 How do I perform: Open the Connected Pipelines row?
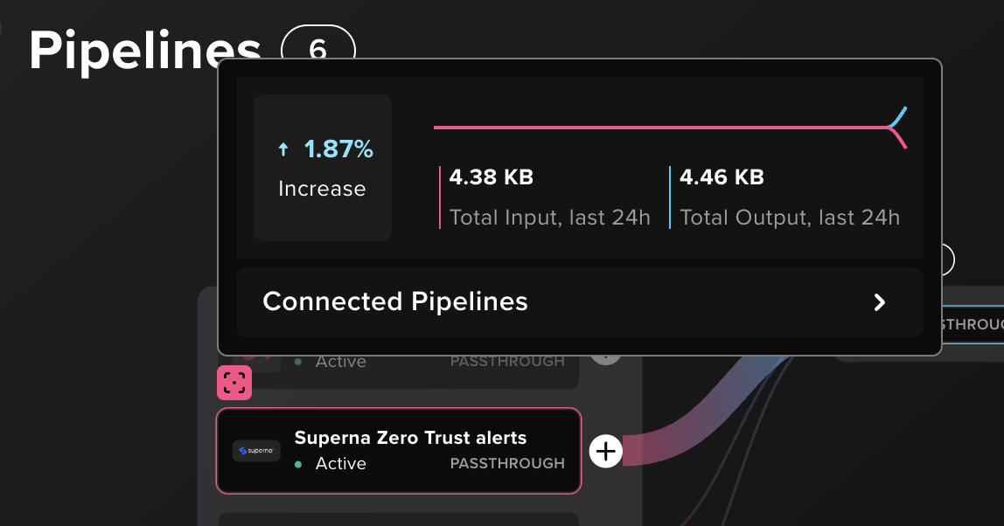tap(580, 302)
